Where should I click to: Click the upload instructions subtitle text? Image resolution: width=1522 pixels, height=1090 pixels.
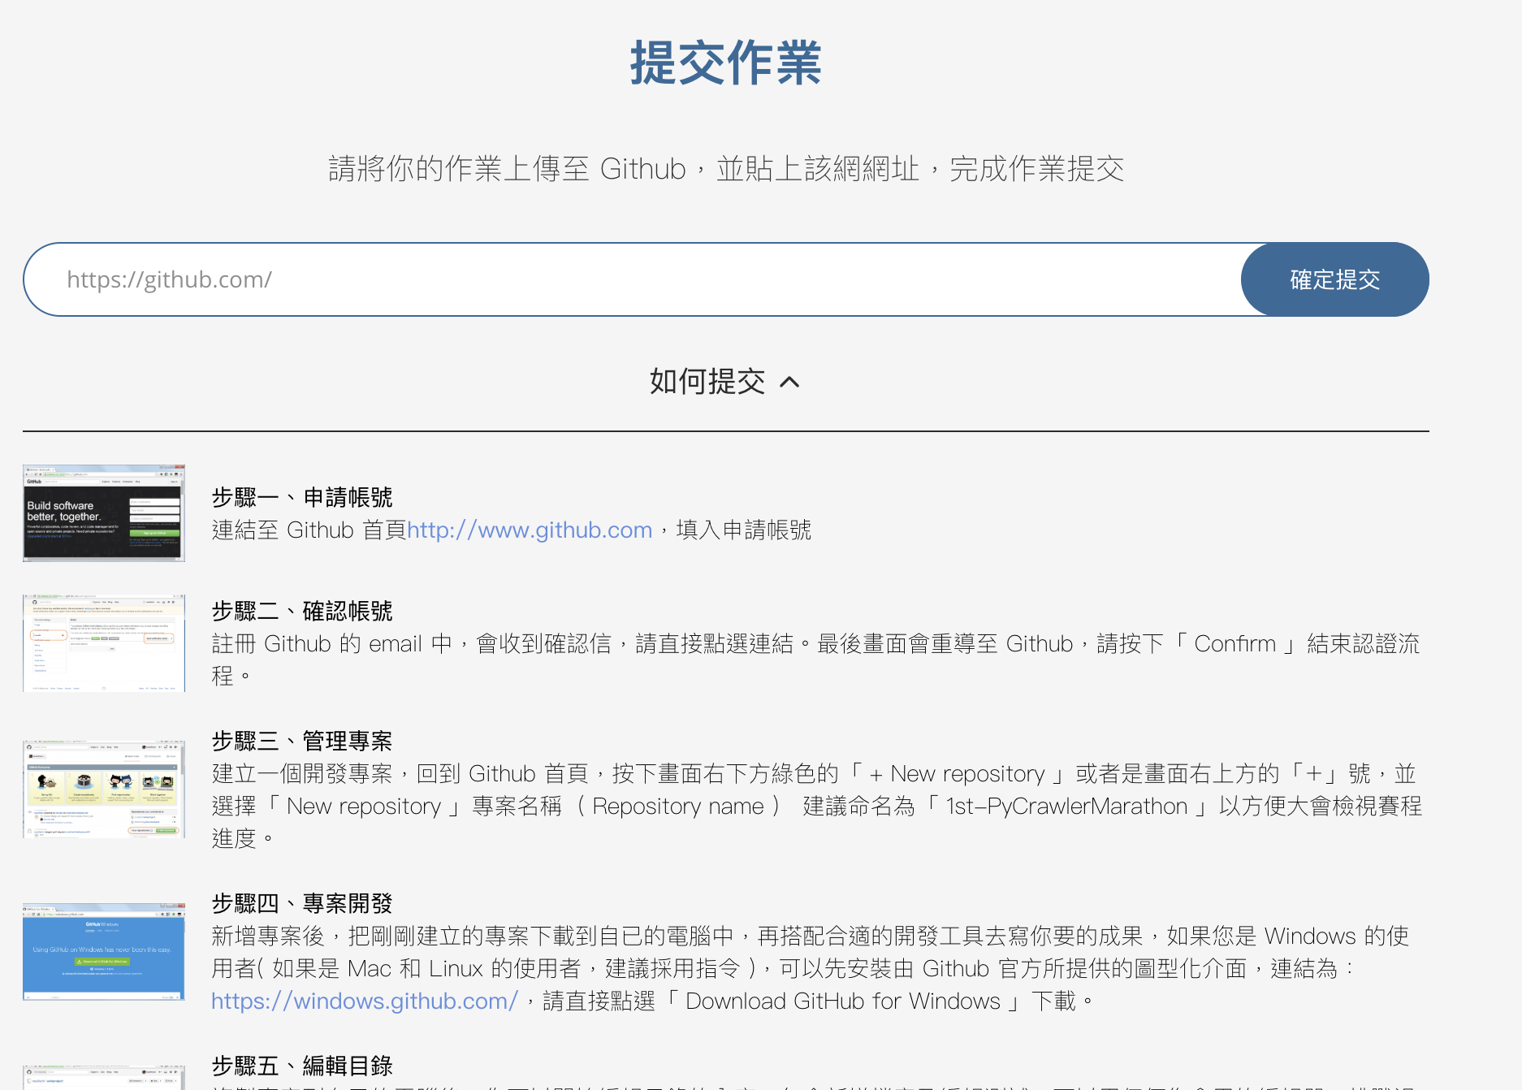(726, 169)
